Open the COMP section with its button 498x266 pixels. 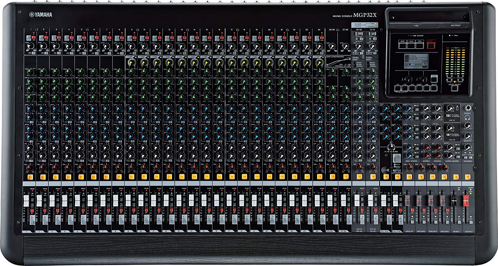pyautogui.click(x=419, y=88)
